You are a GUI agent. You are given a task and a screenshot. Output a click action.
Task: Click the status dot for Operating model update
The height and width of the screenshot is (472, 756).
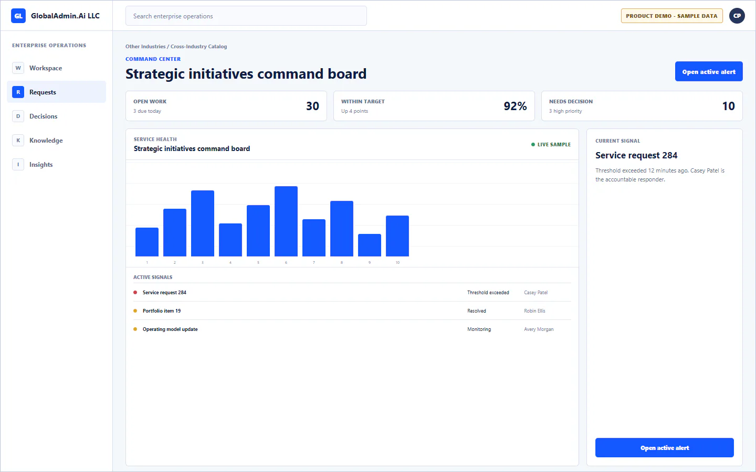[x=135, y=329]
